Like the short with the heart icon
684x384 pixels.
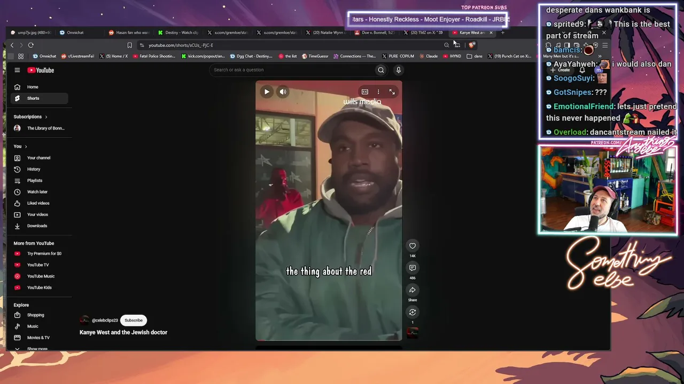coord(413,246)
